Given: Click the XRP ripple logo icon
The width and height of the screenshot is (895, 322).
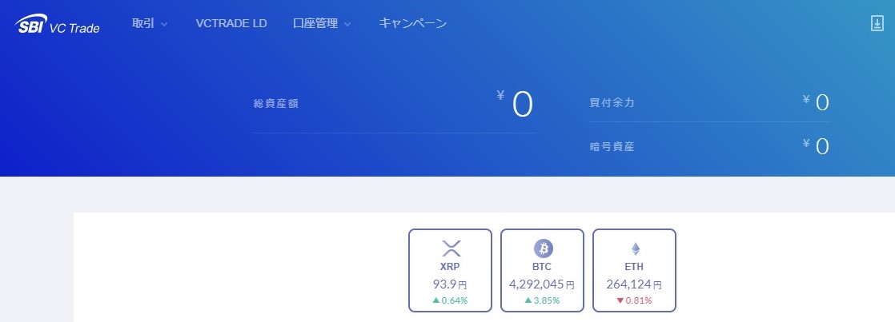Looking at the screenshot, I should pyautogui.click(x=451, y=248).
